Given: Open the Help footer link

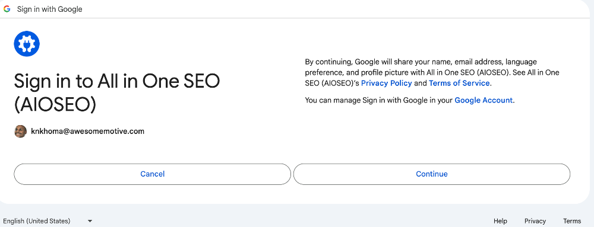Looking at the screenshot, I should pos(500,221).
